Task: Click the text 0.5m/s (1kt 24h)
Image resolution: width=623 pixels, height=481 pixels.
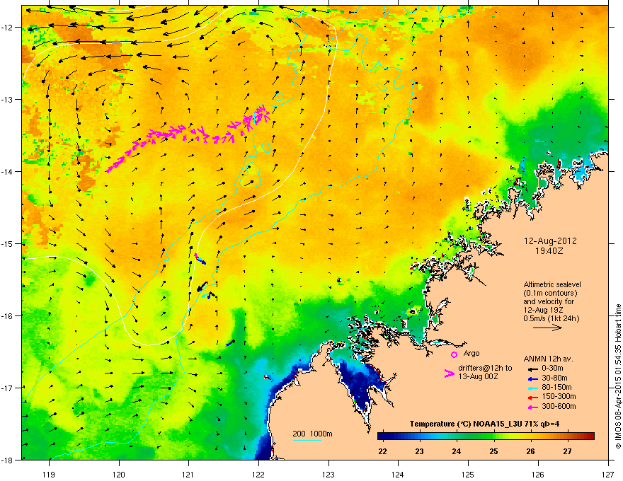Action: click(x=551, y=319)
